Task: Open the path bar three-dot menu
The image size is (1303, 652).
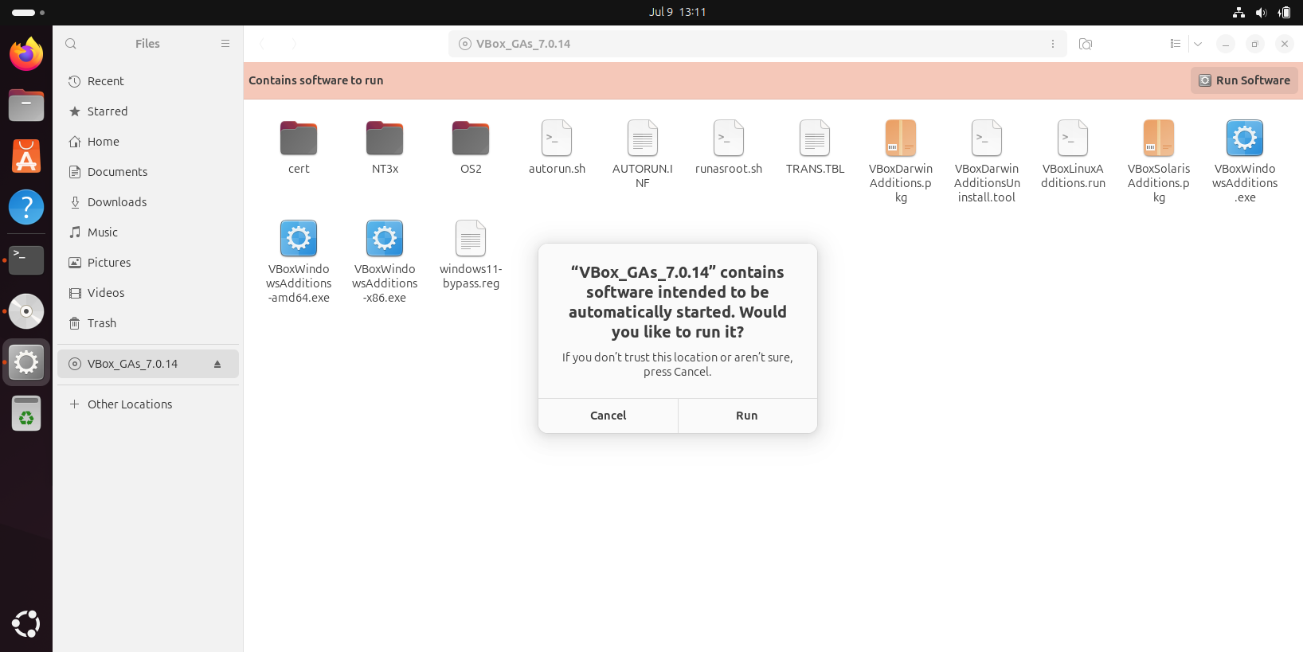Action: coord(1053,44)
